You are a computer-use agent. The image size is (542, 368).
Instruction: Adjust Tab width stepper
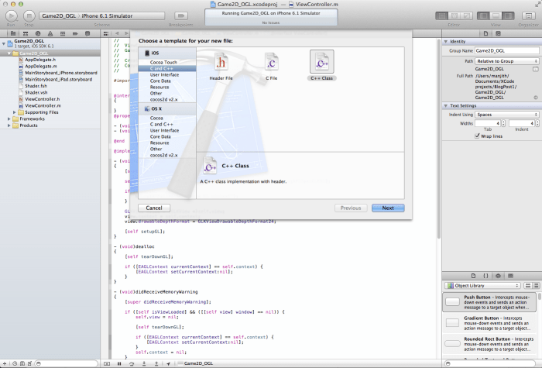pos(503,123)
